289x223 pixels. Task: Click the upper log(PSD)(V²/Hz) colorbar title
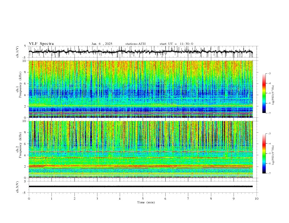click(273, 95)
